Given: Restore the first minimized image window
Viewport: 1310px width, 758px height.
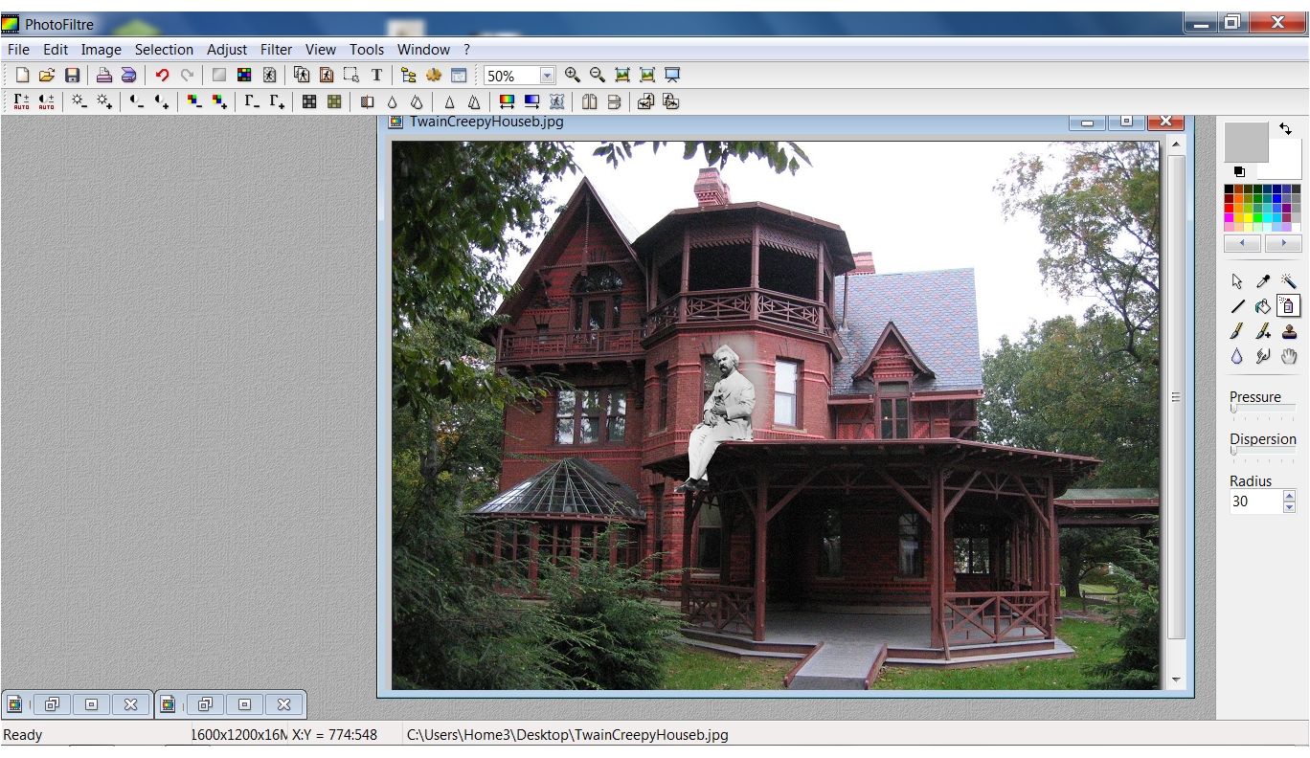Looking at the screenshot, I should click(53, 704).
